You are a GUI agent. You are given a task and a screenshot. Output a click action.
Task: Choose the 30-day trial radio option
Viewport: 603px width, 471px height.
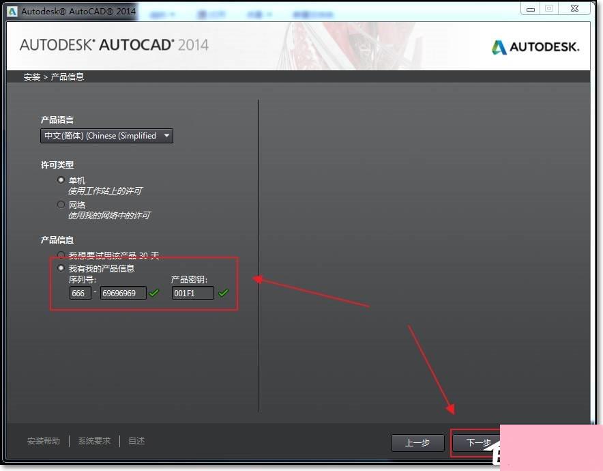(x=61, y=255)
